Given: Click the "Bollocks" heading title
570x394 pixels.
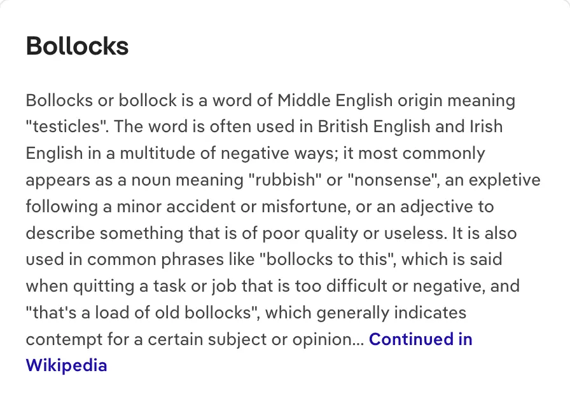Looking at the screenshot, I should click(x=77, y=46).
